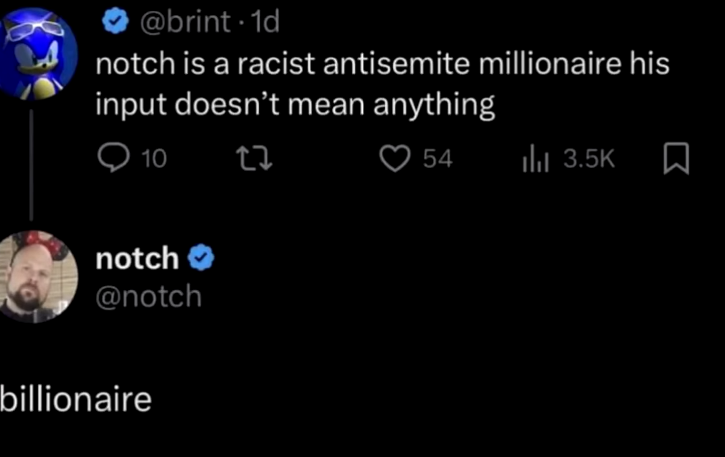
Task: Open notch's profile picture
Action: click(37, 276)
